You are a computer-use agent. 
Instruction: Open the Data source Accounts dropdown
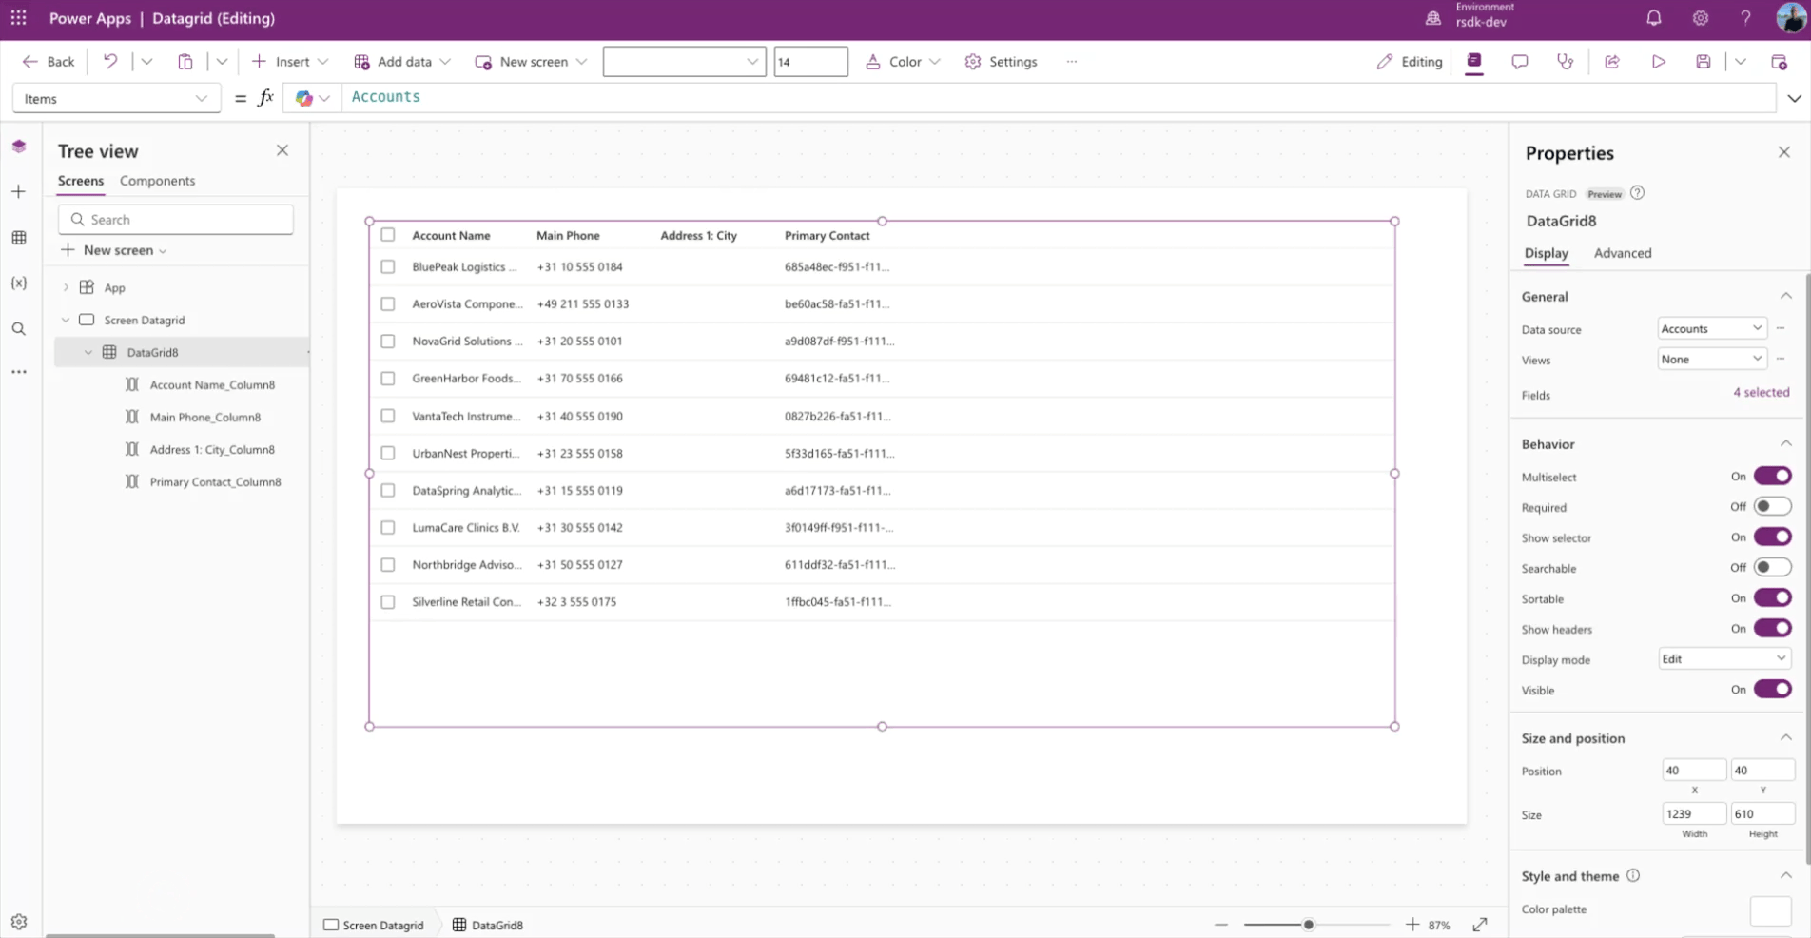pos(1712,328)
